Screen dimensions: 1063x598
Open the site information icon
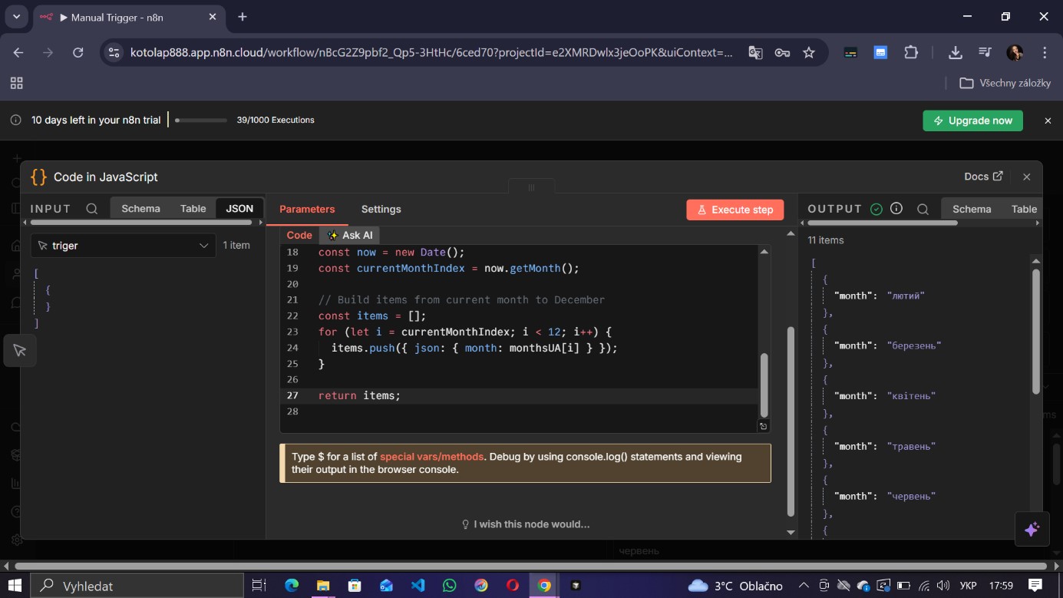[114, 52]
